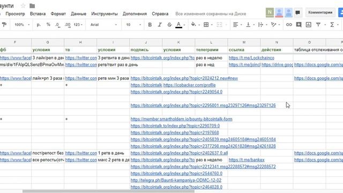Select the "действия" header cell
Image resolution: width=343 pixels, height=193 pixels.
pyautogui.click(x=277, y=50)
